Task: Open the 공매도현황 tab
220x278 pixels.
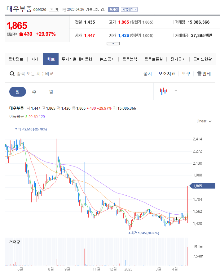Action: 202,59
